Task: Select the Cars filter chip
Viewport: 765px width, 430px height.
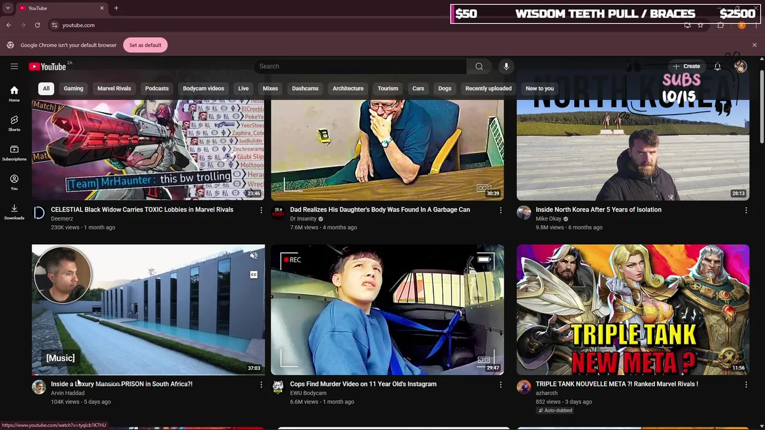Action: pos(418,88)
